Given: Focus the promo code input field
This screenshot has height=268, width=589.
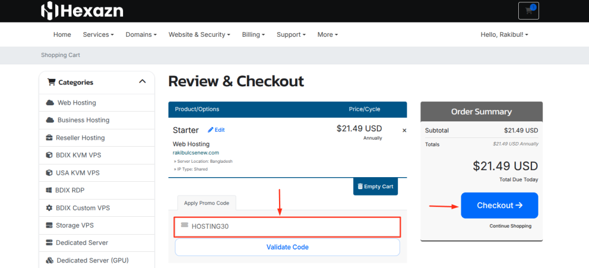Looking at the screenshot, I should point(288,227).
